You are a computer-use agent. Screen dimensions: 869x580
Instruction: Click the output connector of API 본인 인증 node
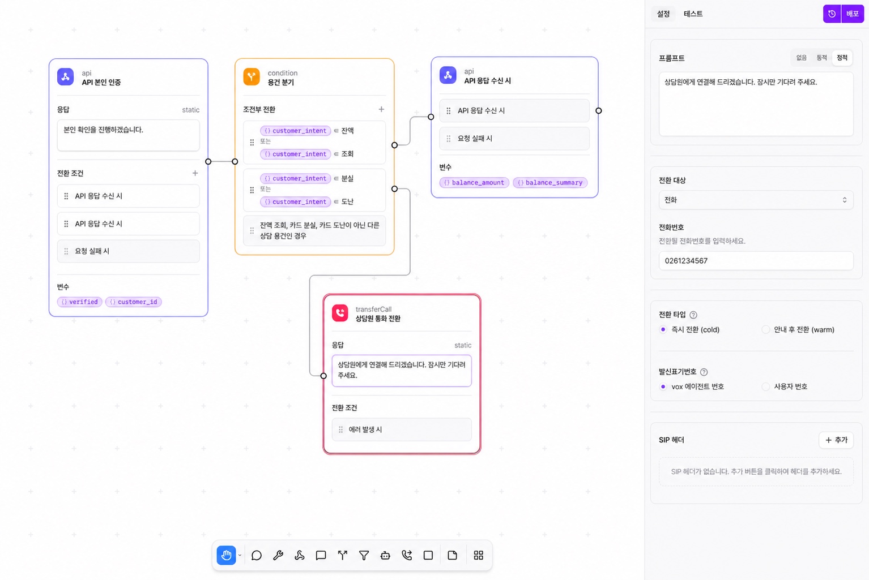pos(208,161)
